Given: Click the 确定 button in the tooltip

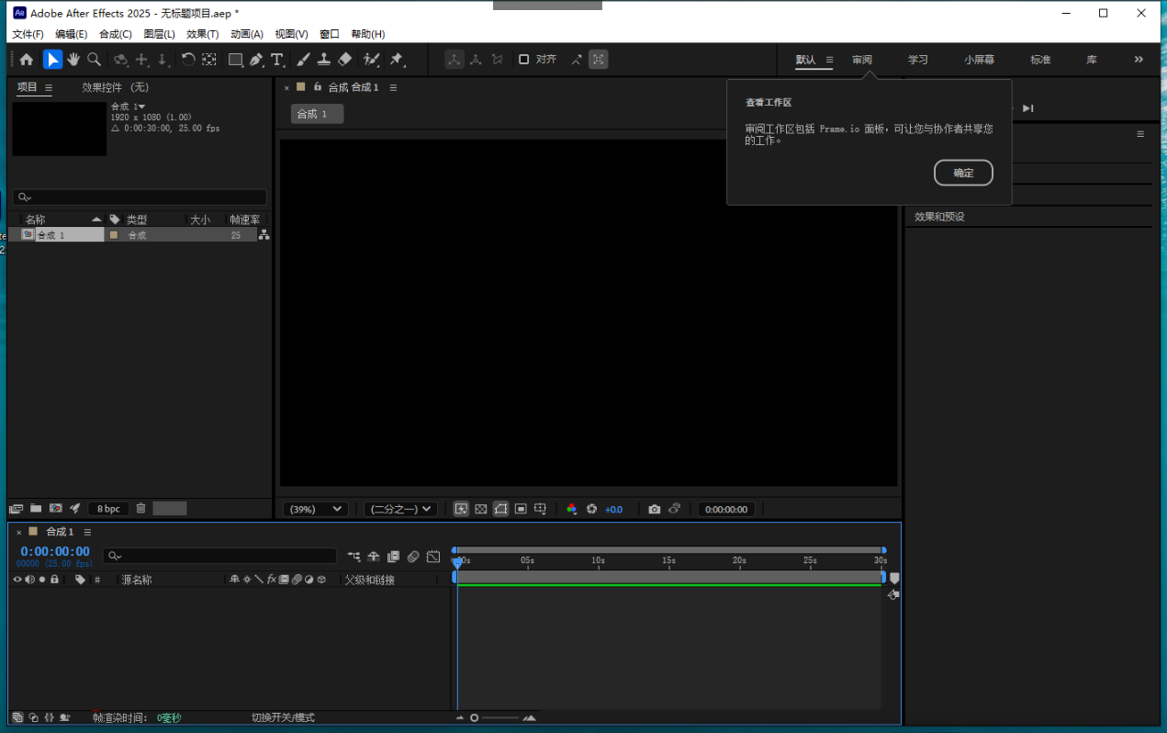Looking at the screenshot, I should coord(963,173).
